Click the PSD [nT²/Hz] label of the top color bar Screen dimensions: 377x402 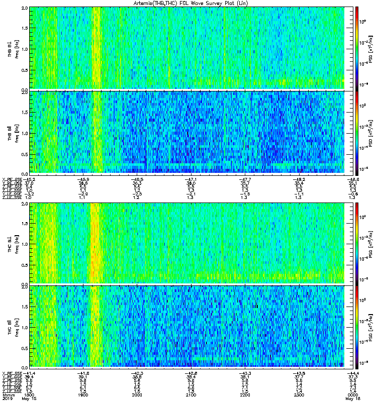pyautogui.click(x=370, y=49)
